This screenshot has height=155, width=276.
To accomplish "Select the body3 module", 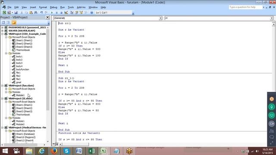I will point(19,63).
